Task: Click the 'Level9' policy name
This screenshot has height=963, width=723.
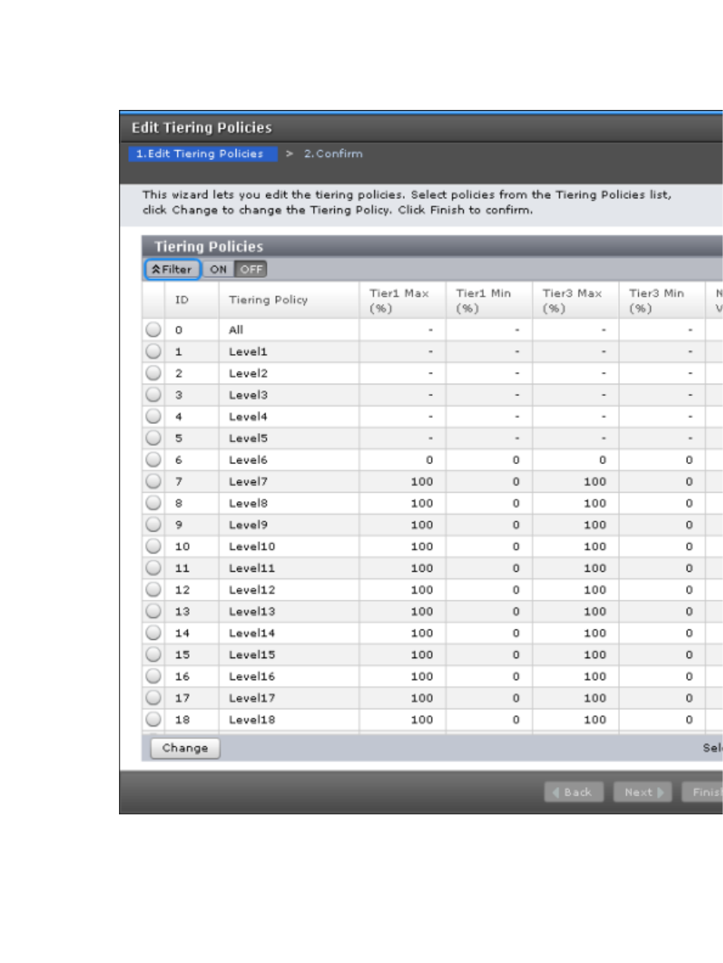Action: (x=248, y=525)
